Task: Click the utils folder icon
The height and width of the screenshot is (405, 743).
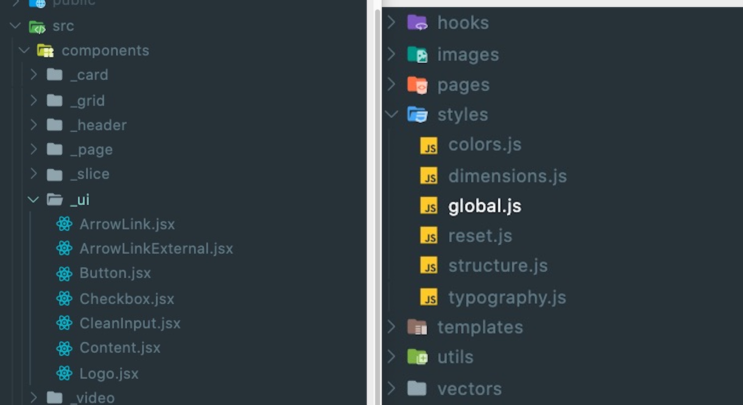Action: click(417, 357)
